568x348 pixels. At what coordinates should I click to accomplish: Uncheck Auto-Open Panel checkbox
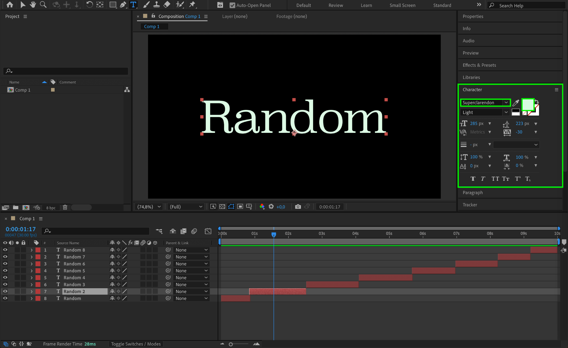pos(232,5)
